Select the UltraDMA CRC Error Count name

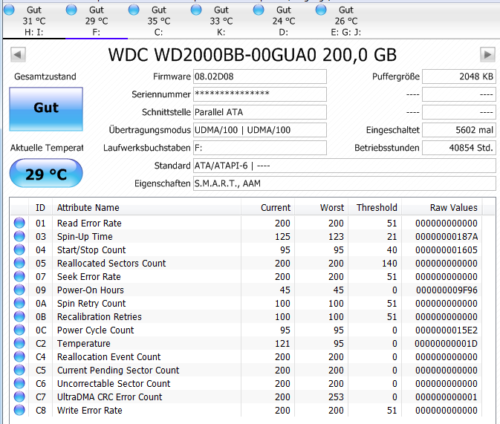[x=110, y=397]
